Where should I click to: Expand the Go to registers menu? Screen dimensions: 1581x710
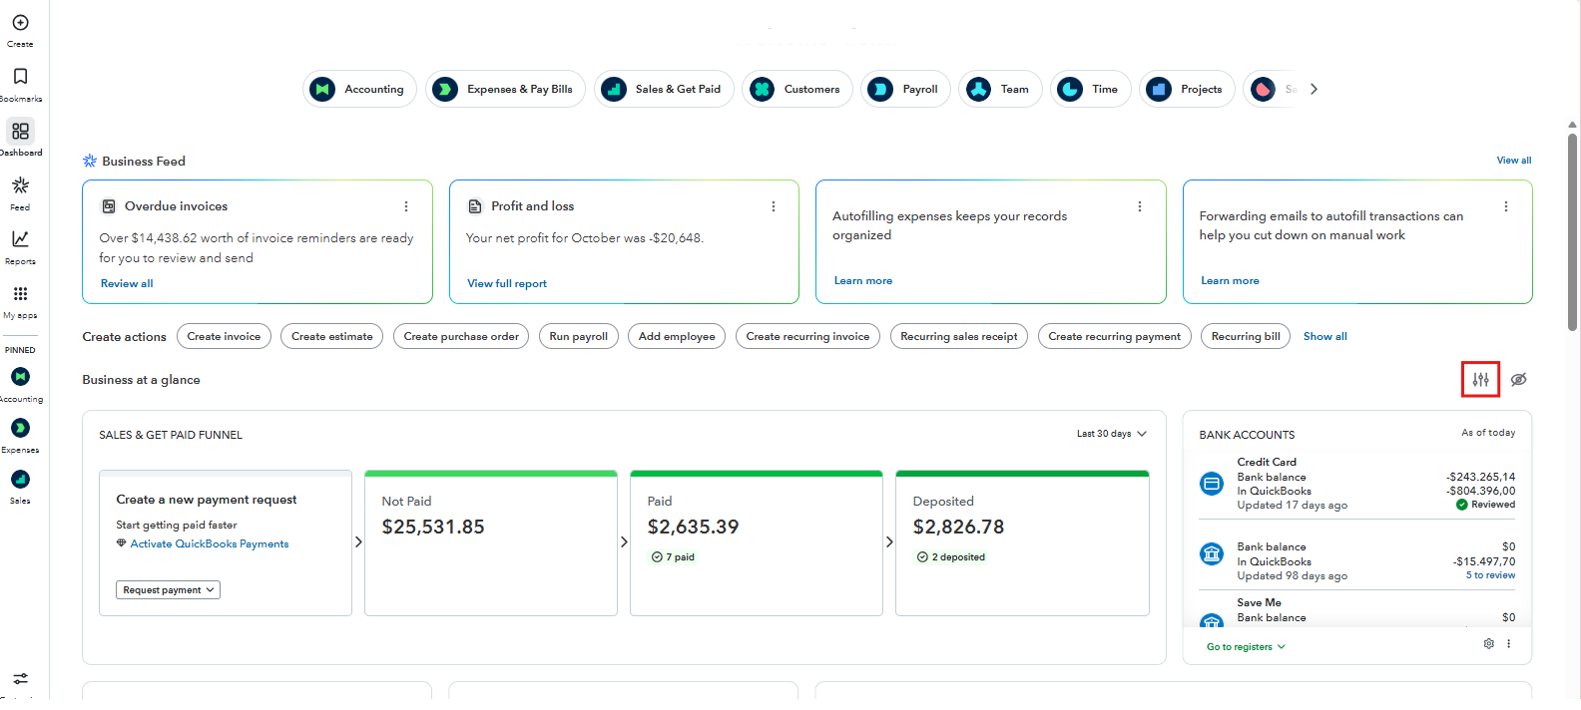click(1246, 647)
